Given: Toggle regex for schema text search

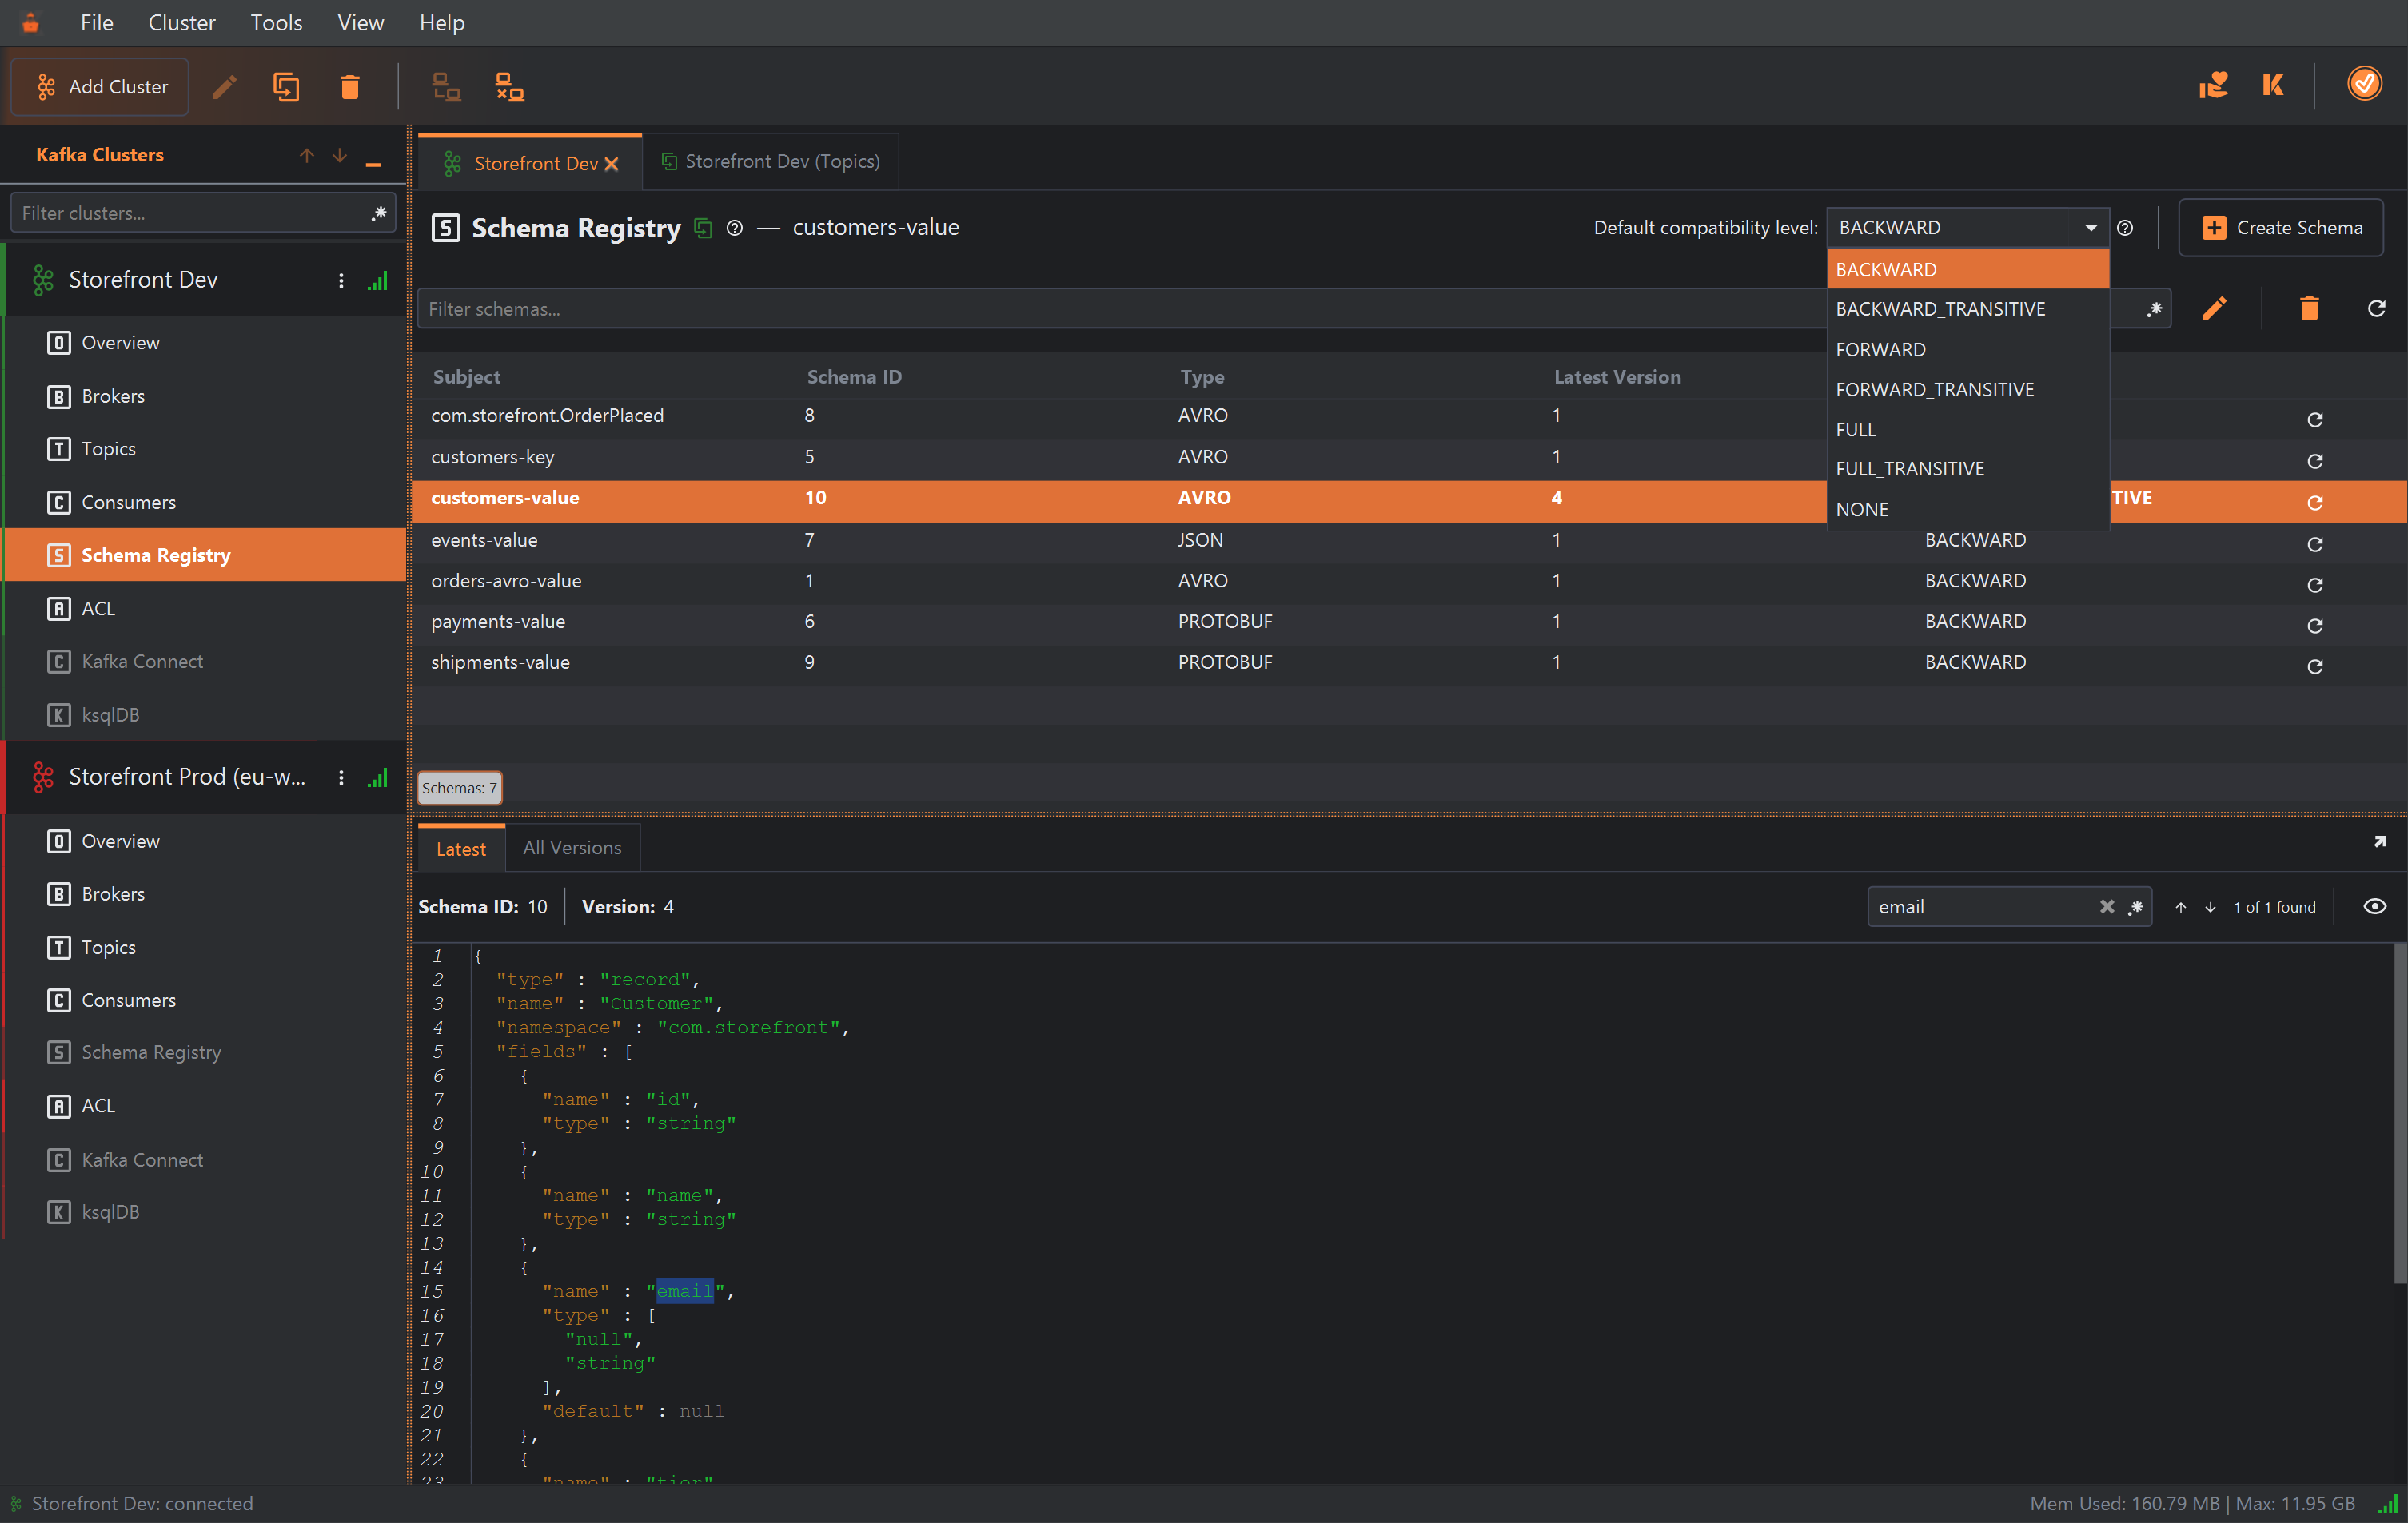Looking at the screenshot, I should pos(2135,906).
